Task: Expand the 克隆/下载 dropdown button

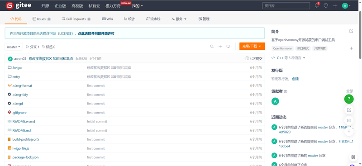Action: click(x=252, y=47)
